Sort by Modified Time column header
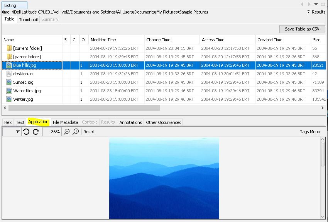 coord(116,40)
